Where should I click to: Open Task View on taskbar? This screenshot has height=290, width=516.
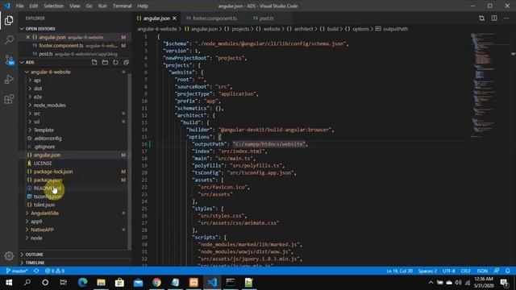[63, 283]
